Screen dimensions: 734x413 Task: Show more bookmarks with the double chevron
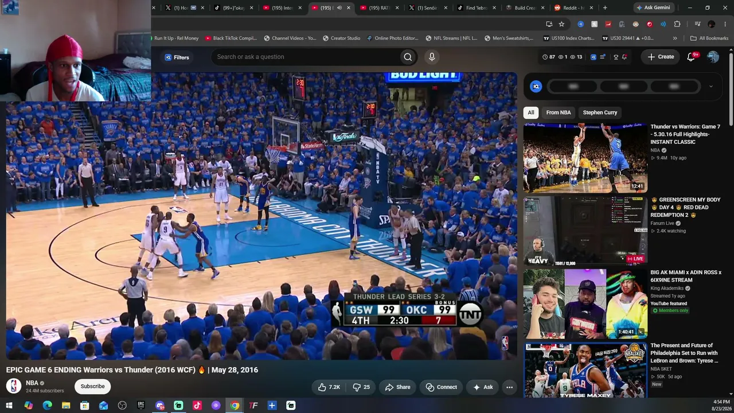point(675,38)
